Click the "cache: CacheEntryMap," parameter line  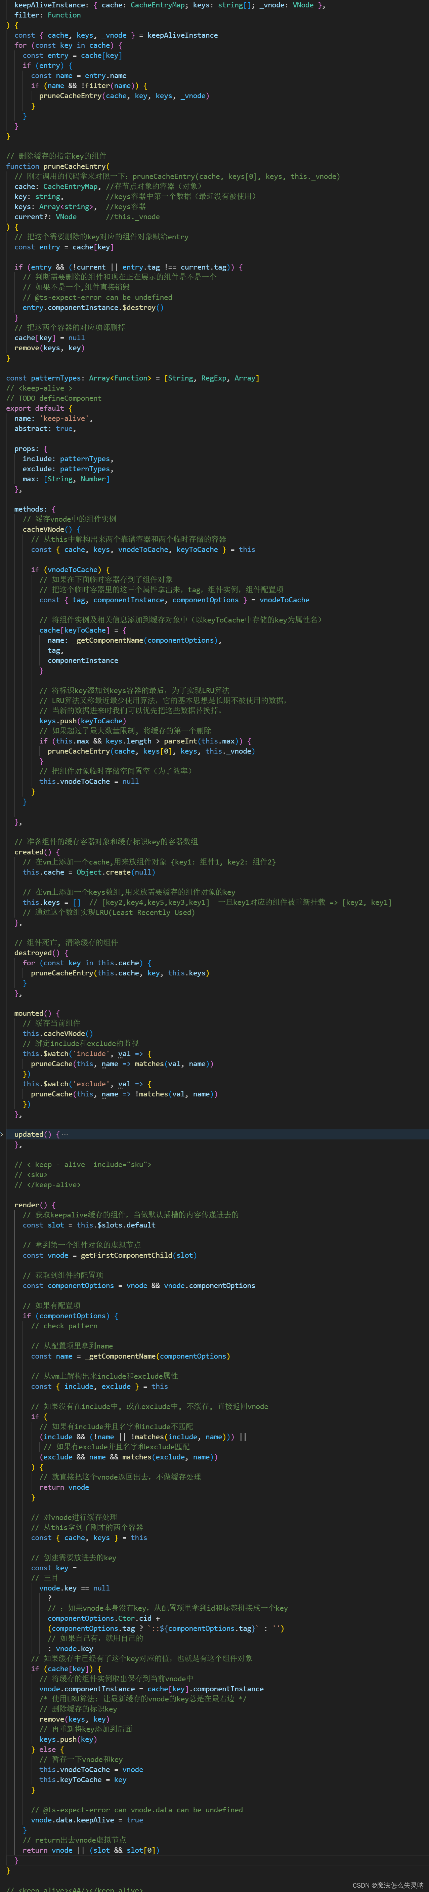point(58,187)
